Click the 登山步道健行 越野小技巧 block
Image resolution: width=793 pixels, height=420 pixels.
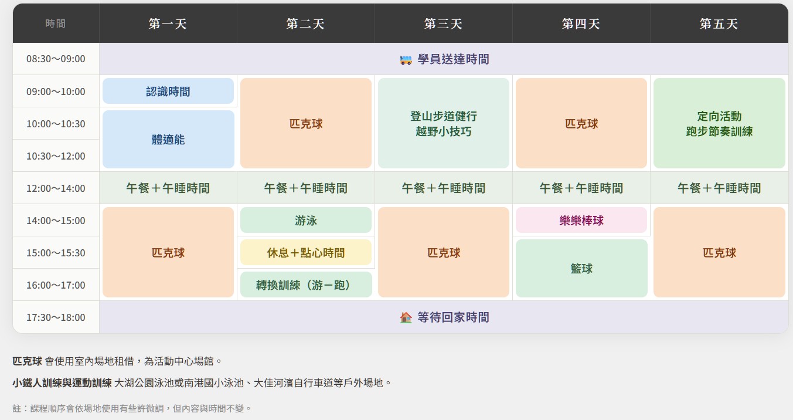[x=443, y=124]
